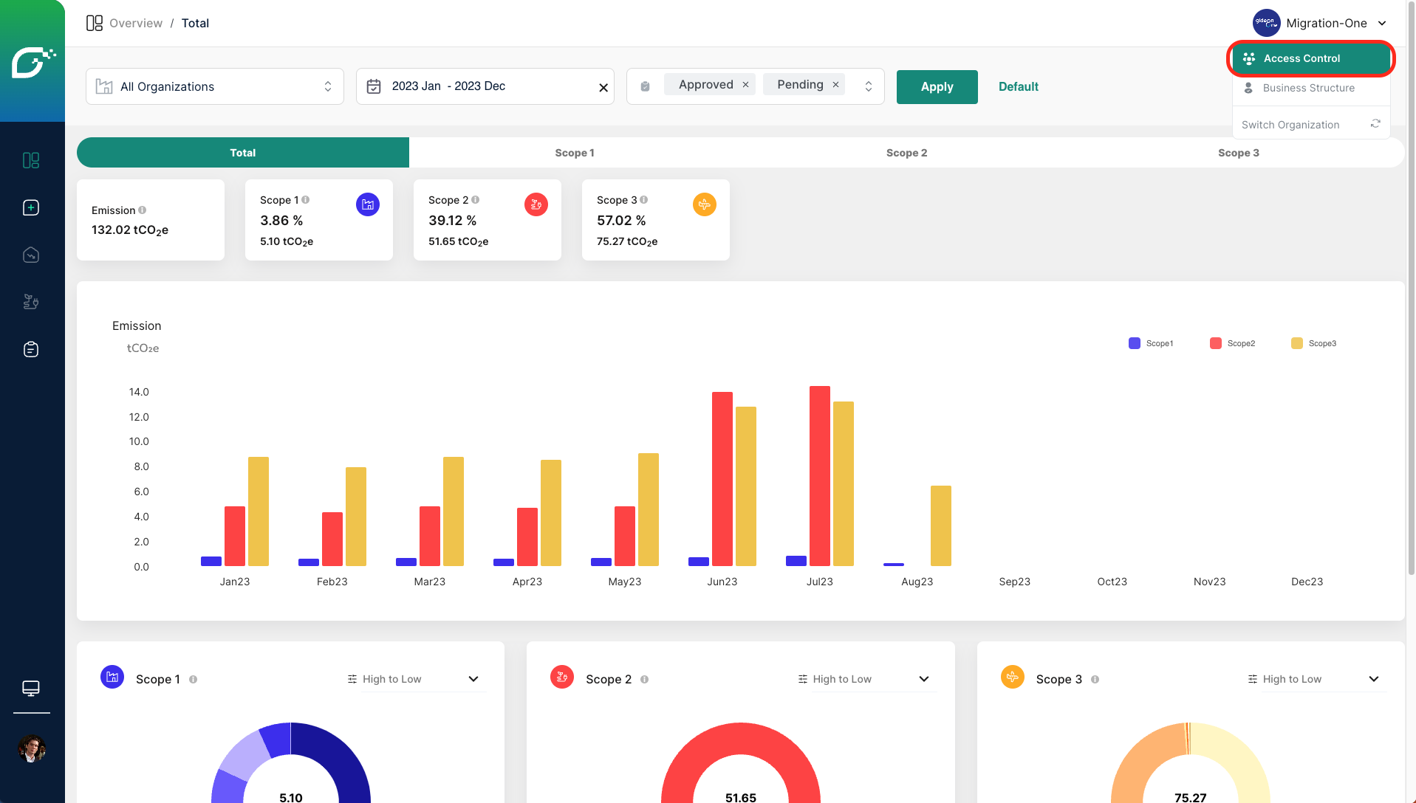Click the monitor icon in sidebar
This screenshot has width=1416, height=803.
click(31, 688)
